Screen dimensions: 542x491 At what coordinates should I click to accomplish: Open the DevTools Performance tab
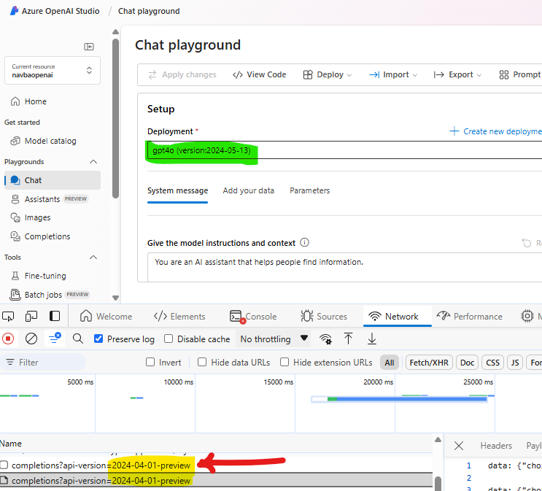(x=469, y=317)
